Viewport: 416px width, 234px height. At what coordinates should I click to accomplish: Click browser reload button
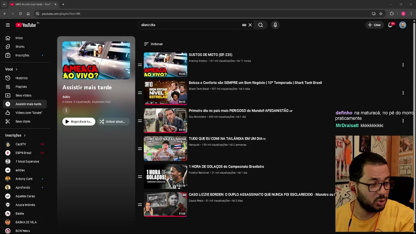coord(20,14)
